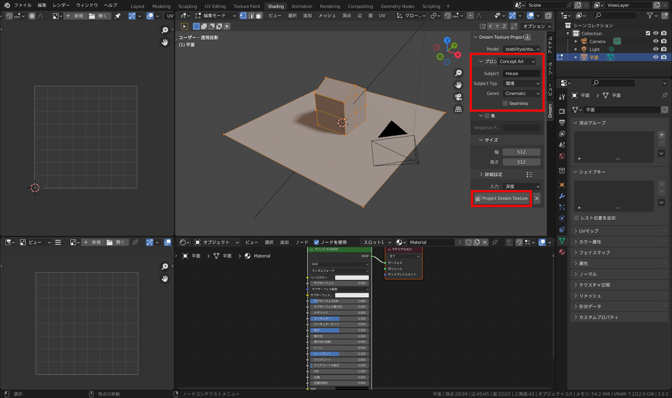This screenshot has width=672, height=398.
Task: Open Physics properties in the properties editor
Action: tap(562, 218)
